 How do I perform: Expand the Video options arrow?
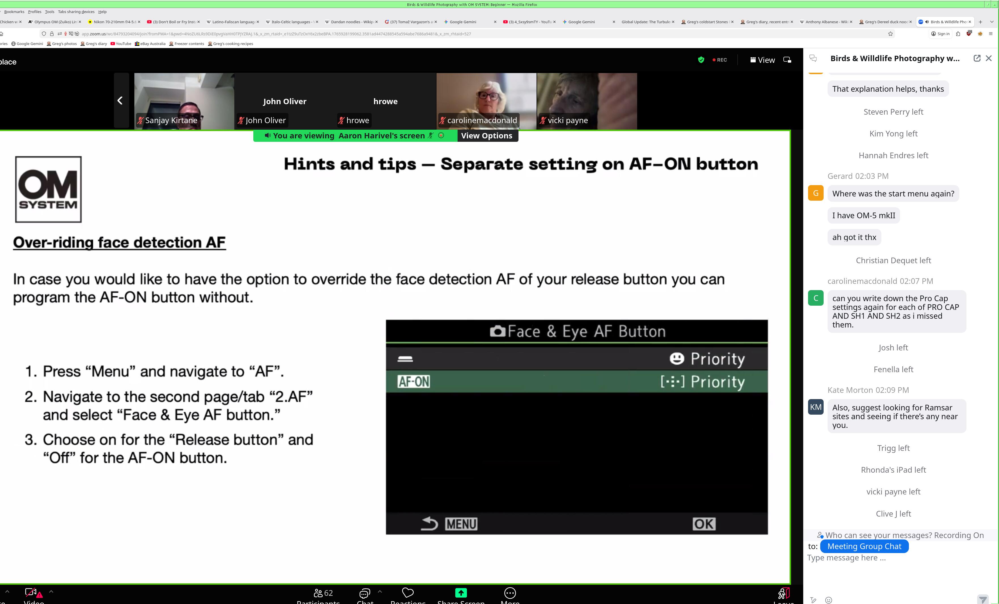click(51, 592)
